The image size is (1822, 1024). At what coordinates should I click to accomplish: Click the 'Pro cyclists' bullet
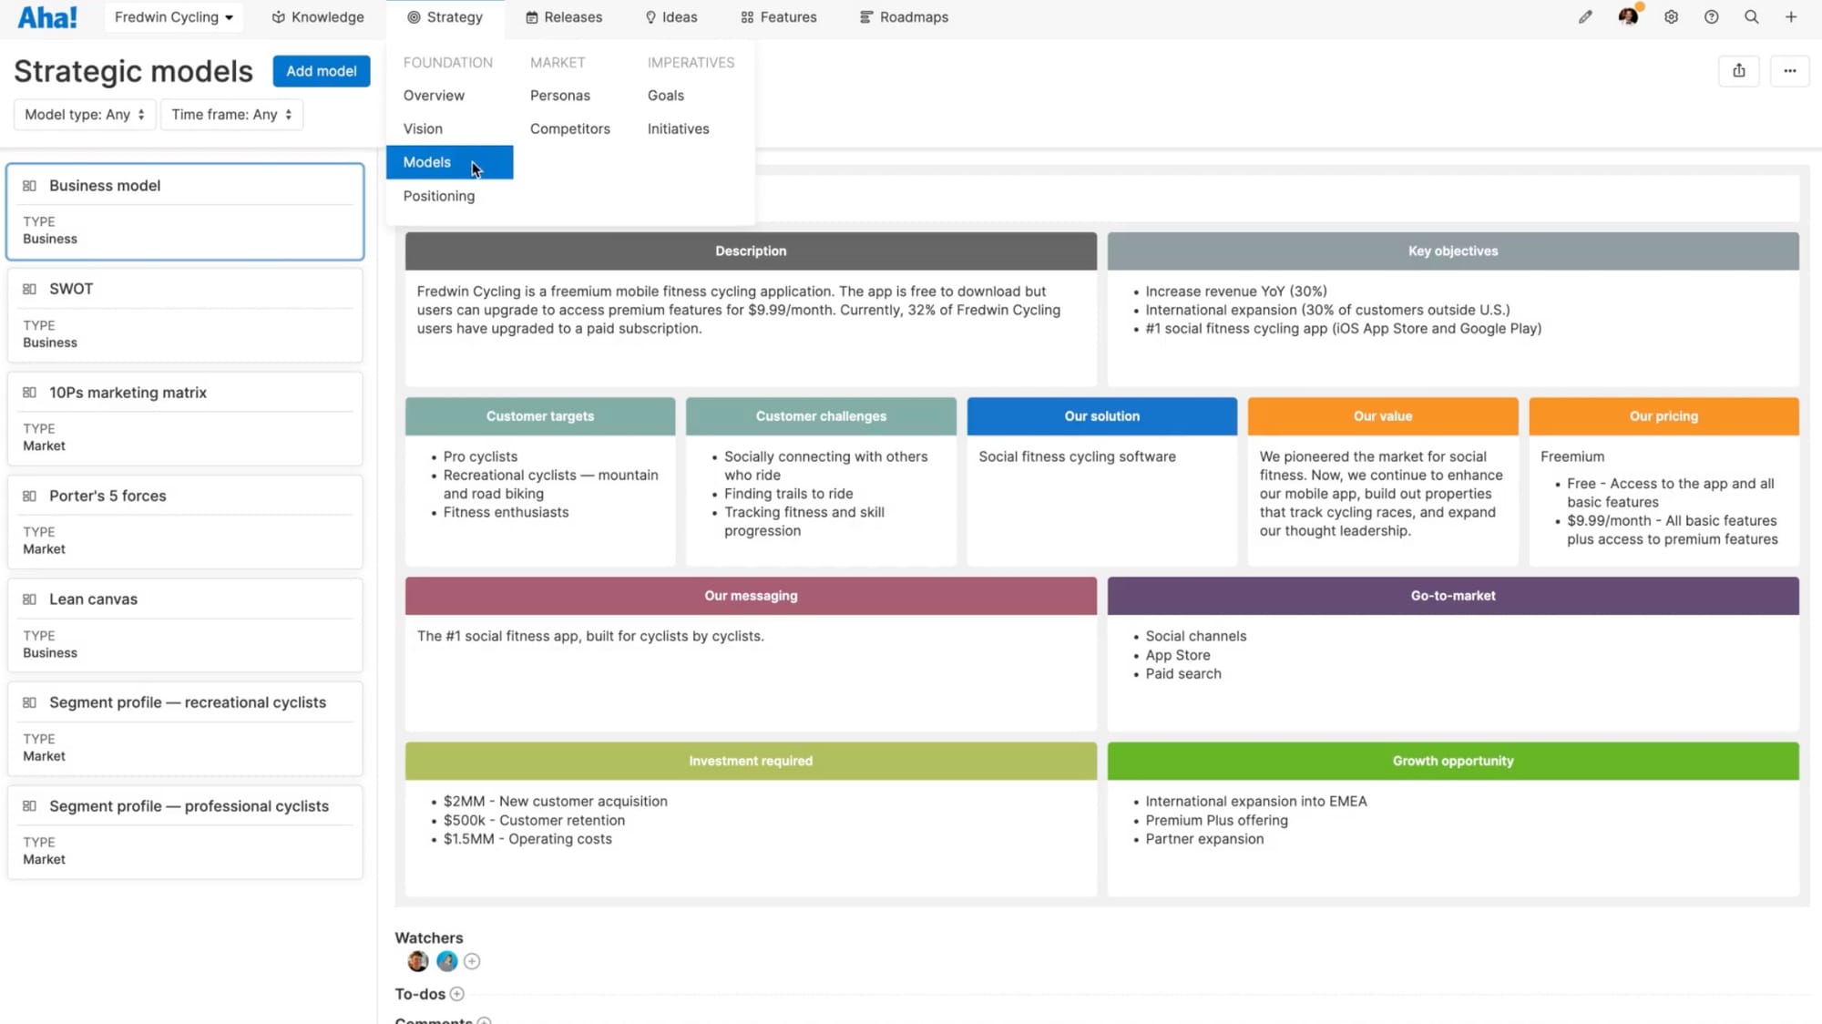click(480, 457)
